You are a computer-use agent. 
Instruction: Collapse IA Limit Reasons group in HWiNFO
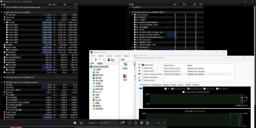(x=132, y=15)
